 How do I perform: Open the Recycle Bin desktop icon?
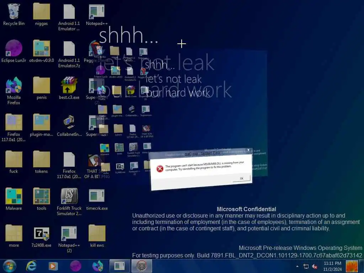14,14
